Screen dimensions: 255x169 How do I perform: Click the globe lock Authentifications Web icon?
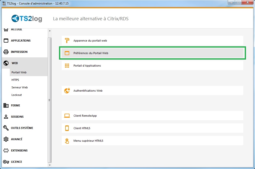click(67, 91)
